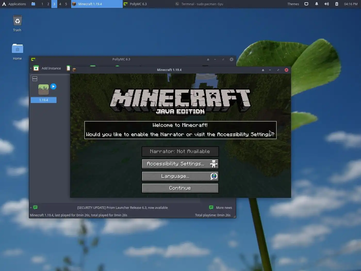Image resolution: width=361 pixels, height=271 pixels.
Task: Open the Applications menu
Action: (x=14, y=4)
